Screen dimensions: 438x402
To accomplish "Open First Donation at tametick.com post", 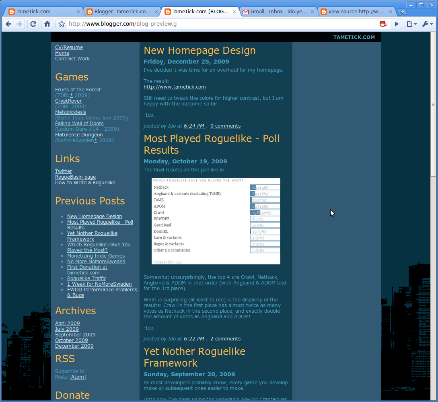I will pyautogui.click(x=87, y=270).
